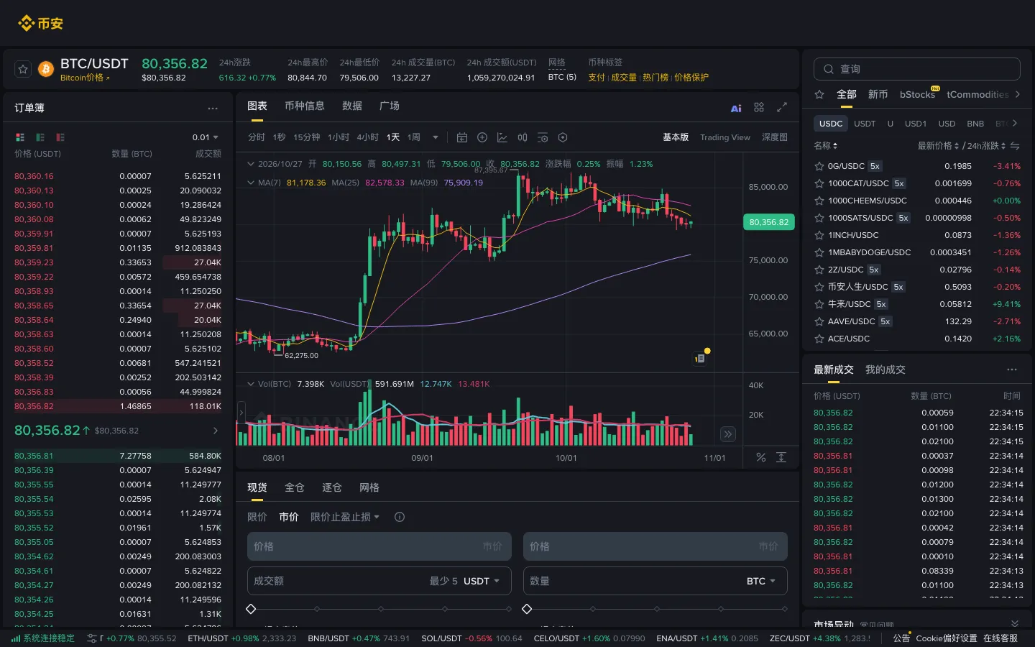Open the 全仓 margin trading tab
The width and height of the screenshot is (1035, 647).
[x=295, y=487]
